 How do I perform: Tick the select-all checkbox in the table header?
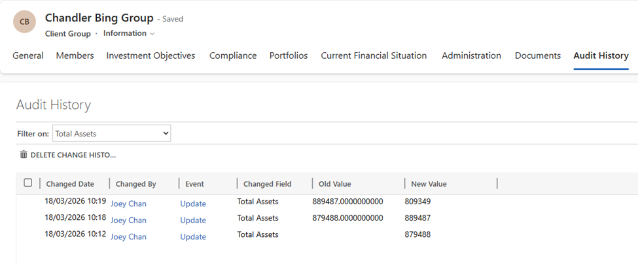click(27, 183)
